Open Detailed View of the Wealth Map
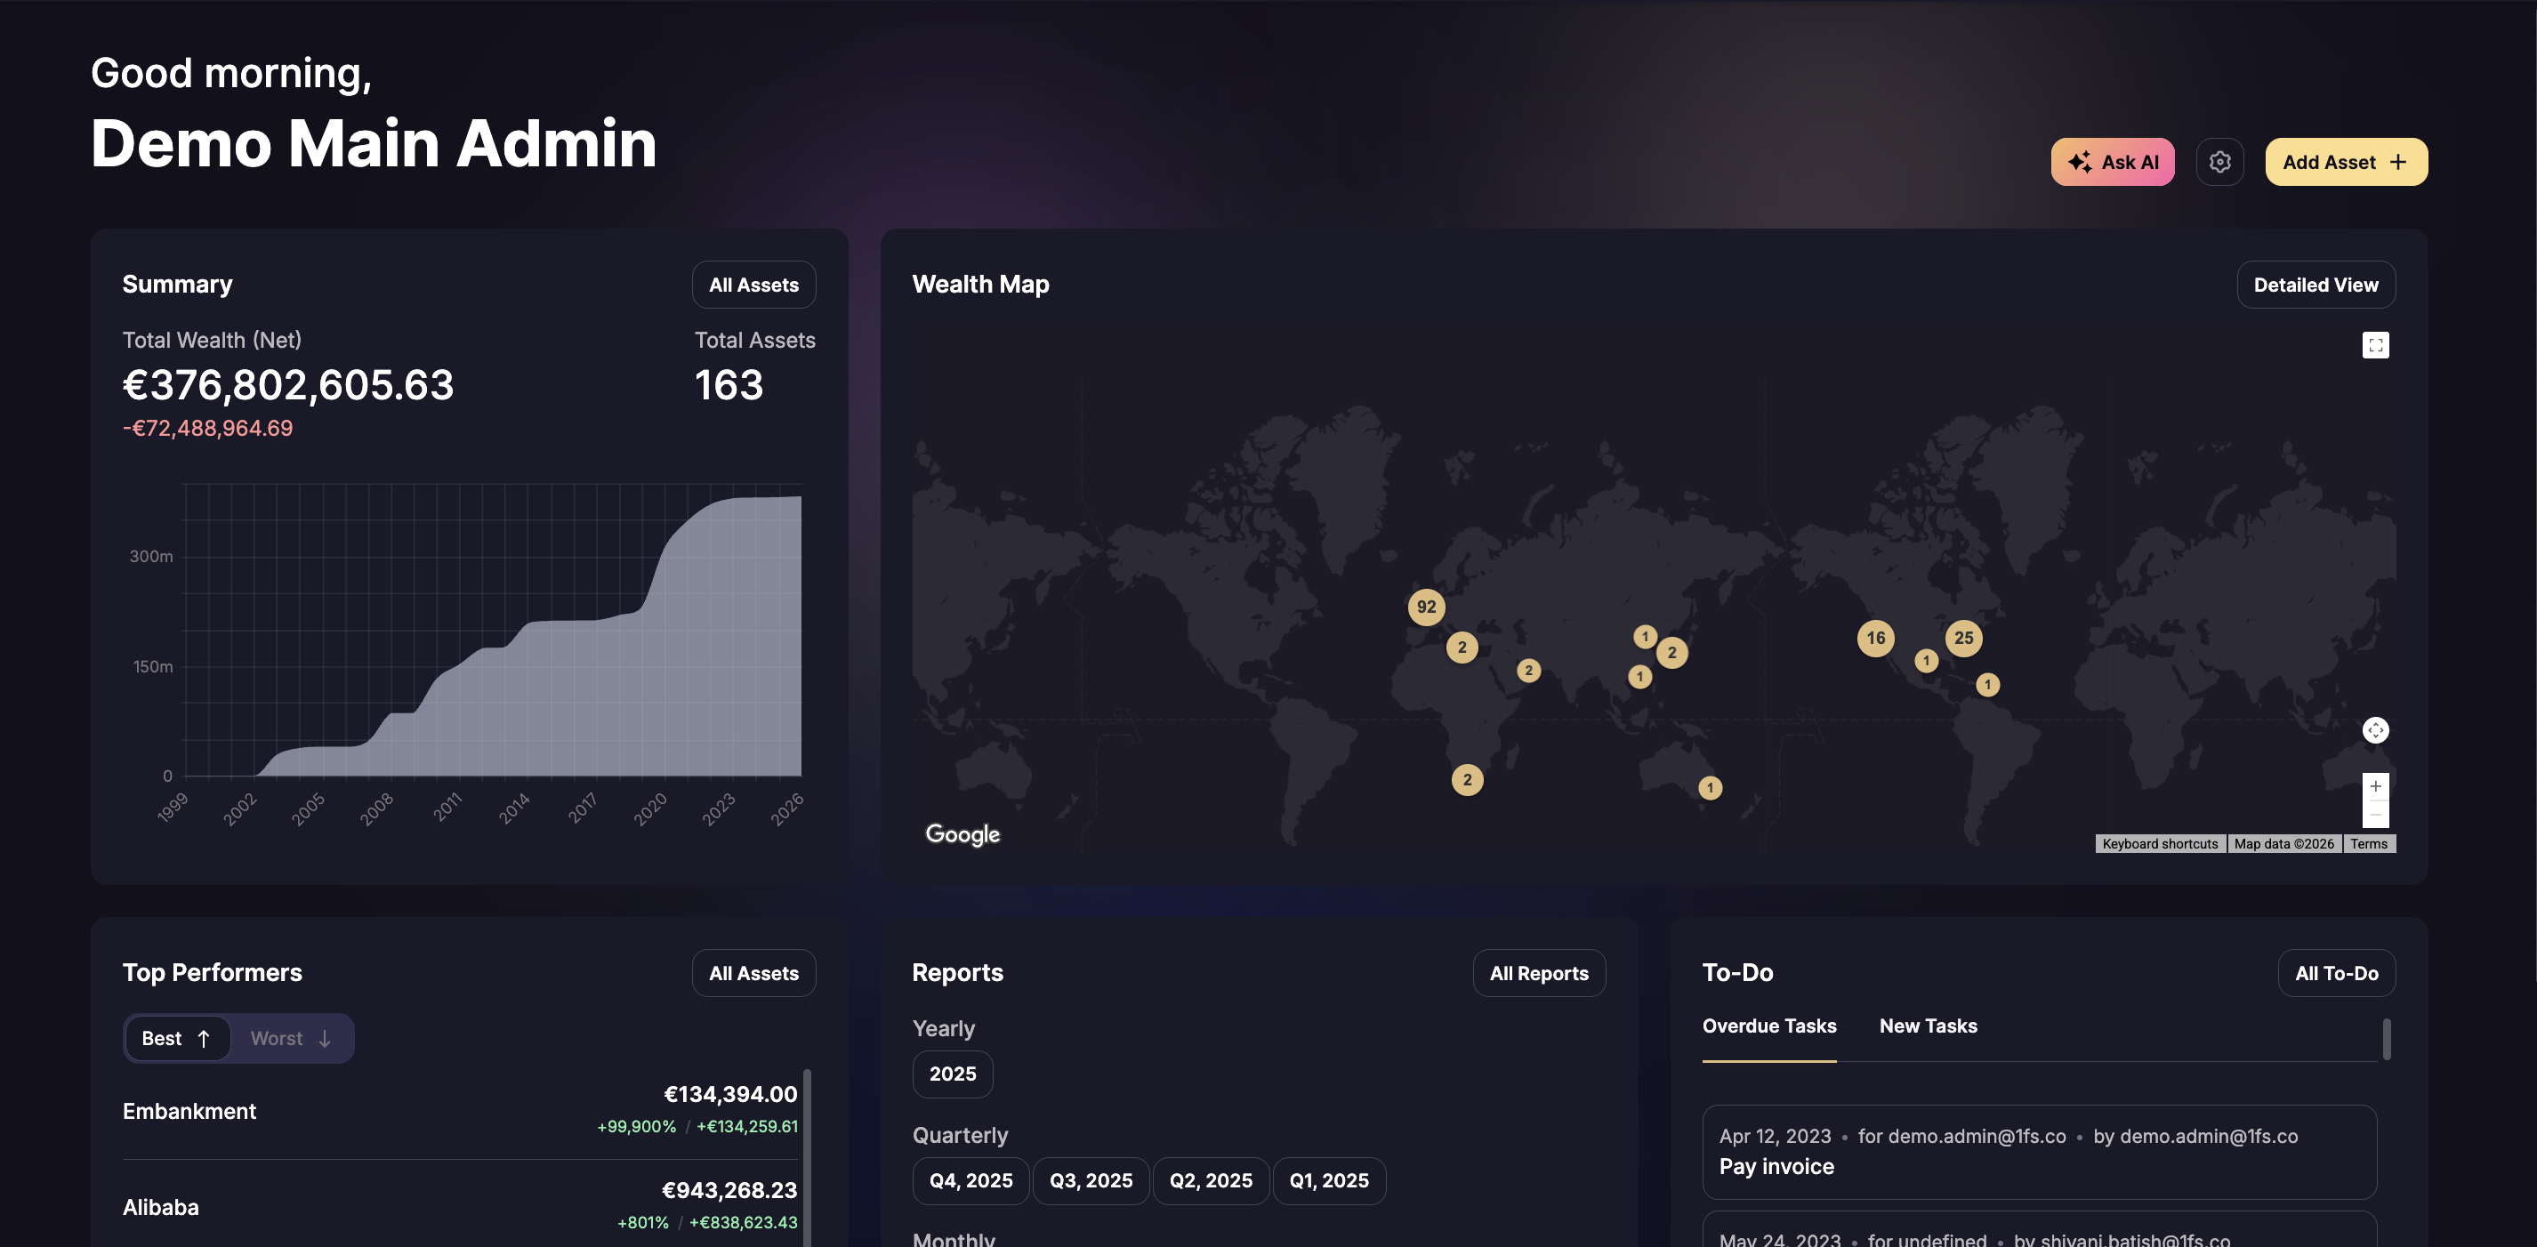 (2316, 285)
